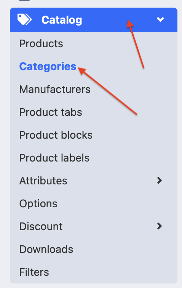Click the Attributes menu label
The height and width of the screenshot is (288, 182).
tap(43, 181)
